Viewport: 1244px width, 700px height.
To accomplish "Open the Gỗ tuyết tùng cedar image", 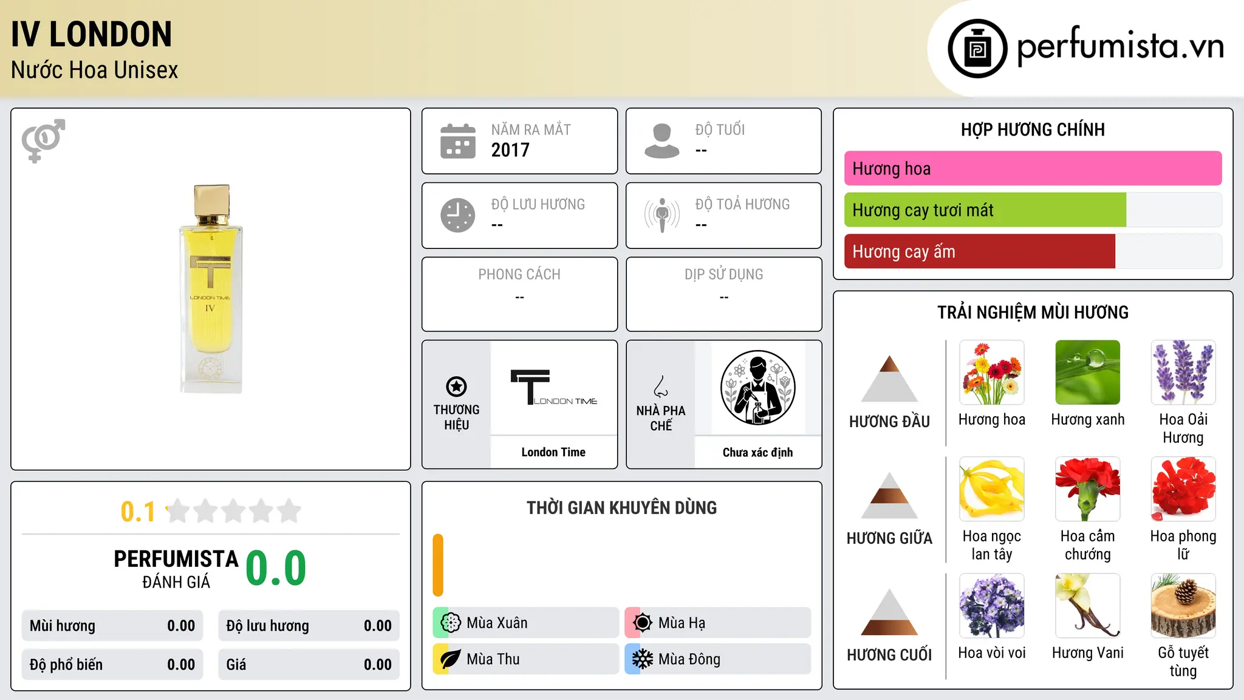I will pos(1183,606).
